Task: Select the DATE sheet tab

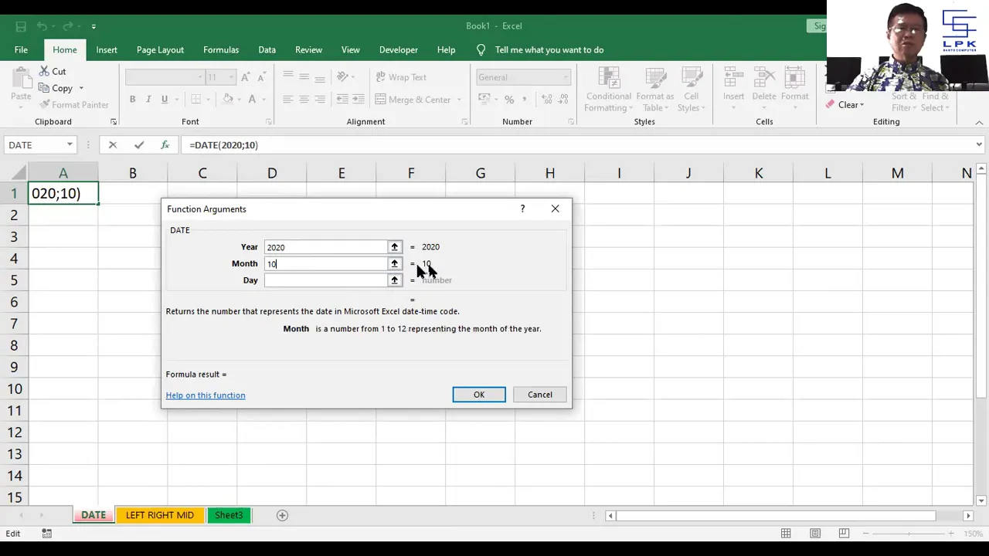Action: (93, 515)
